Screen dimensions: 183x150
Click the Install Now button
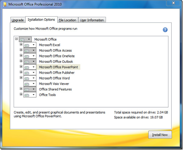click(x=160, y=135)
